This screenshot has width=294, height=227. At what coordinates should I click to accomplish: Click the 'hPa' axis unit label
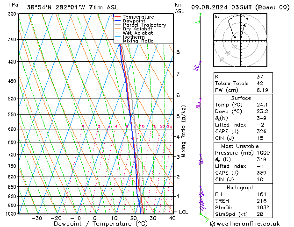[x=13, y=5]
